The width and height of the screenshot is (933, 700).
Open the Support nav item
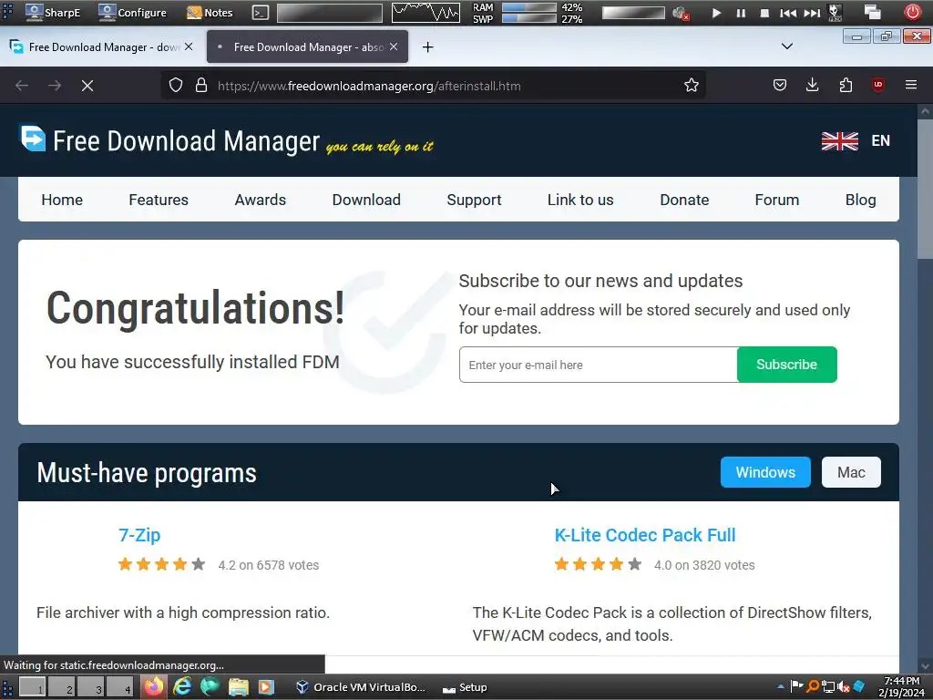(x=474, y=200)
